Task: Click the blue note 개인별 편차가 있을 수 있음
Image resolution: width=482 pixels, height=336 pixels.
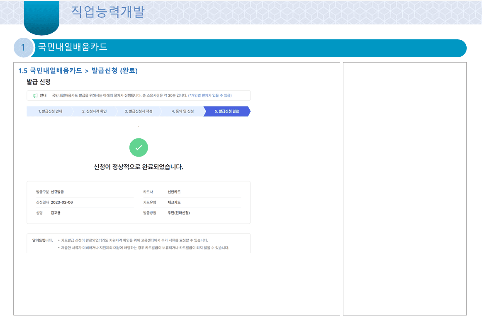Action: tap(210, 96)
